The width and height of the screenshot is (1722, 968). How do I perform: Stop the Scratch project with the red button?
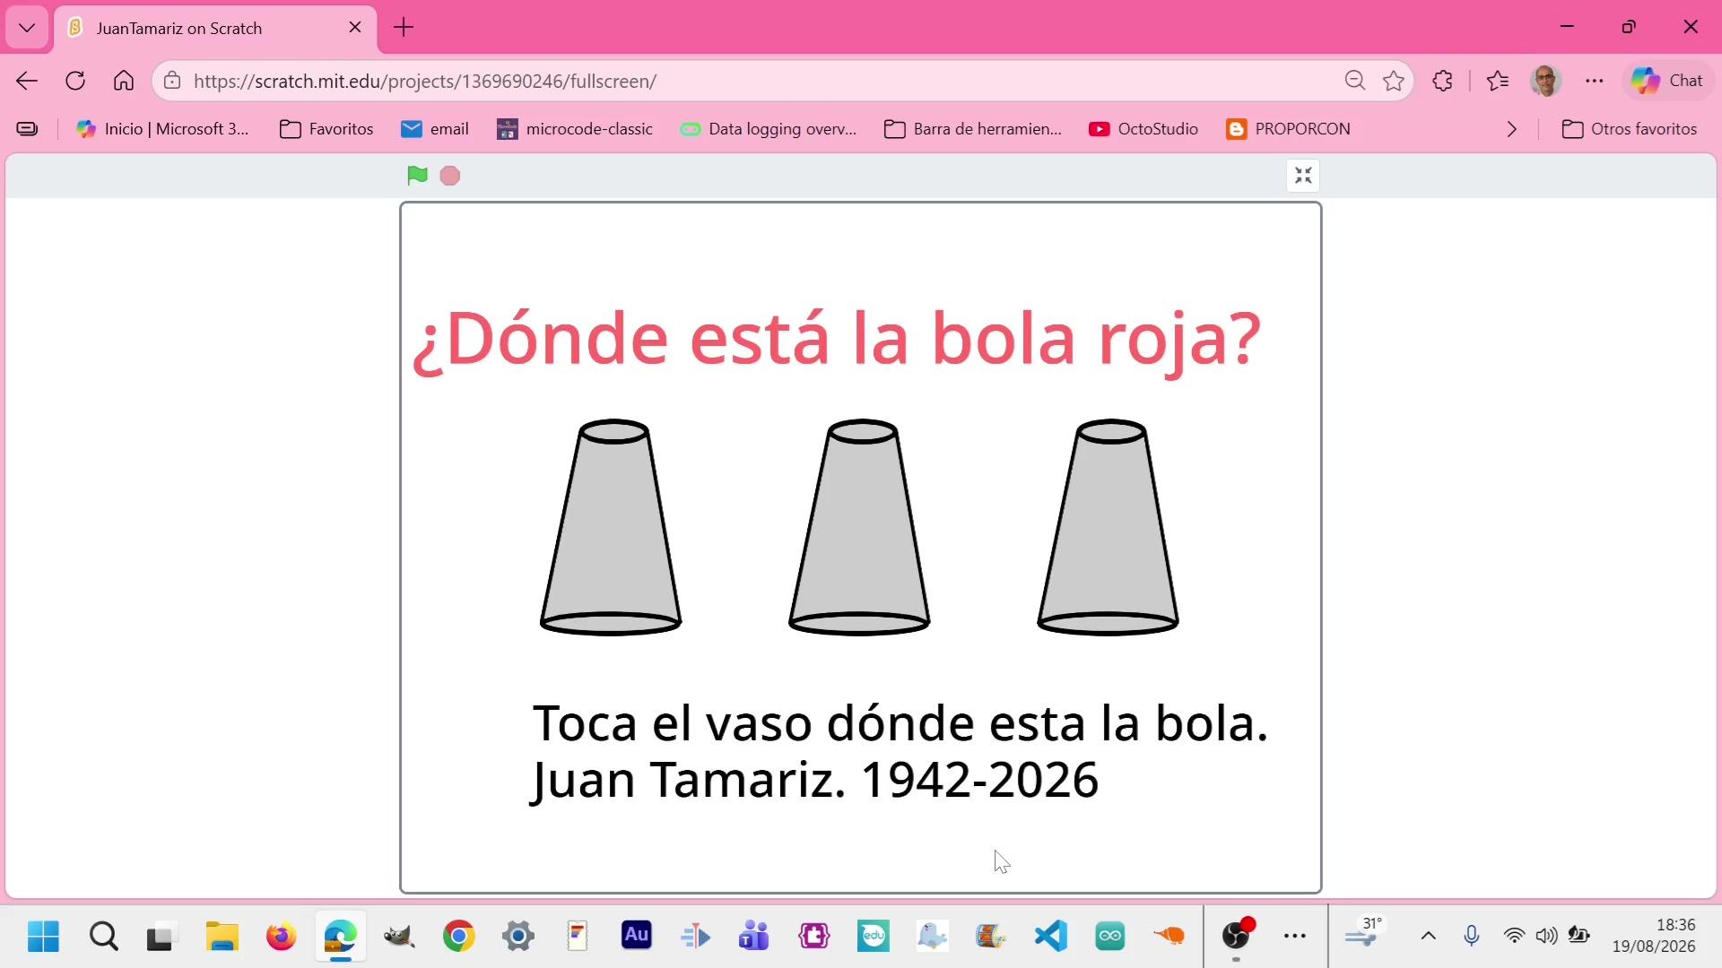450,176
